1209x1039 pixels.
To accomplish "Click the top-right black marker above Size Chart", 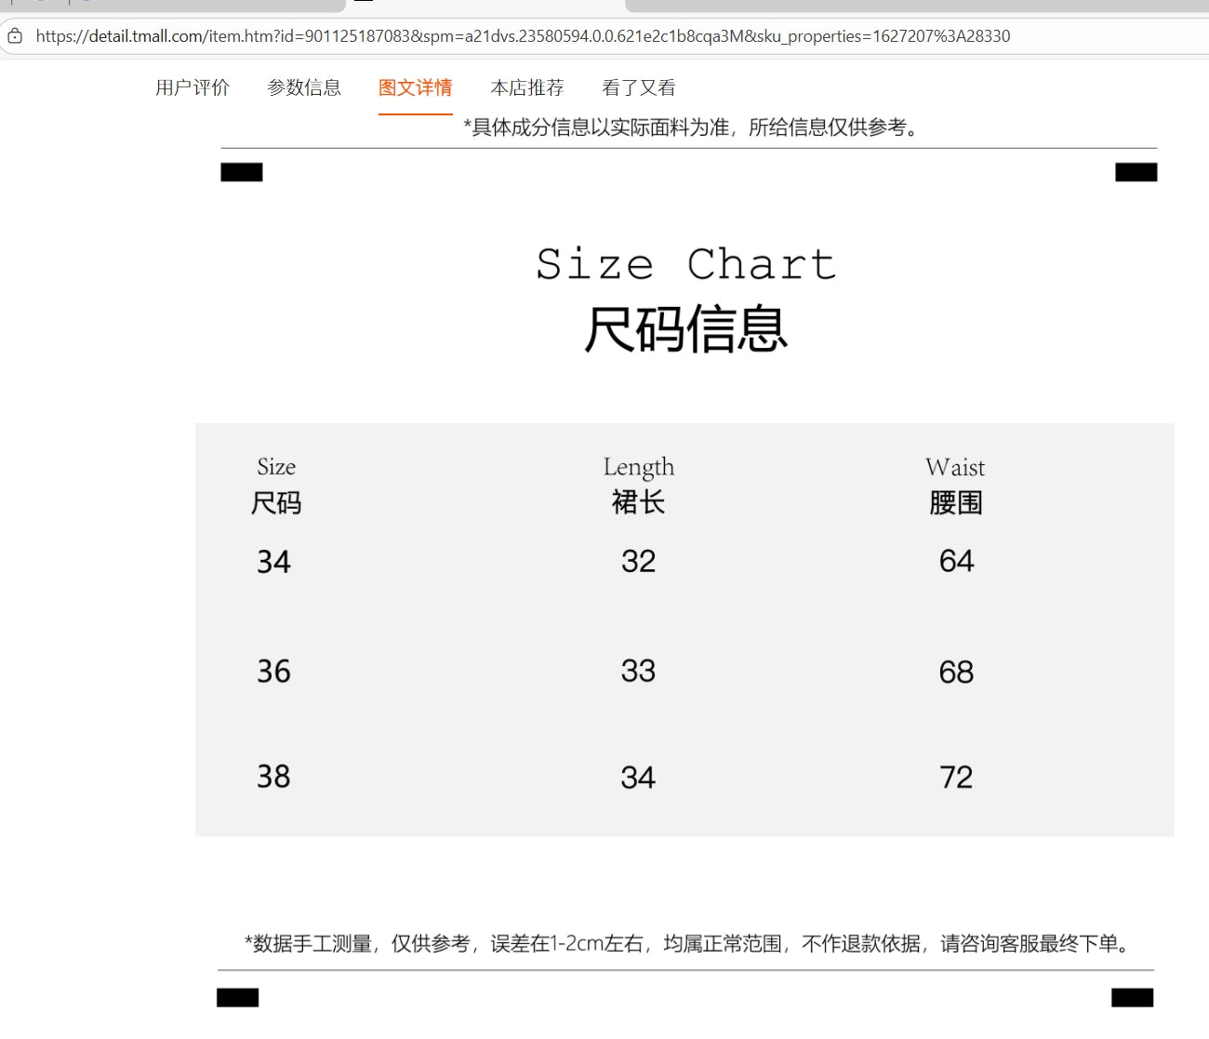I will click(1136, 172).
